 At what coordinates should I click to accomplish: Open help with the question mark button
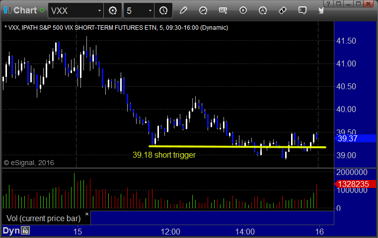coord(328,3)
